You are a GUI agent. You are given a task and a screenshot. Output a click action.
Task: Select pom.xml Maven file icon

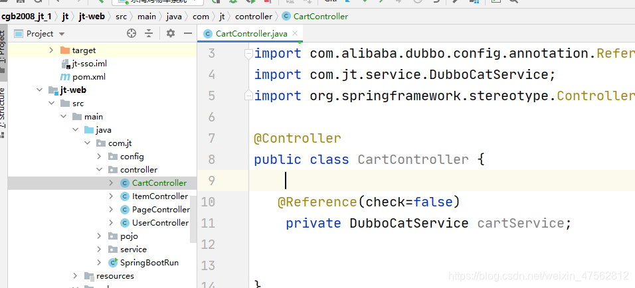[65, 77]
